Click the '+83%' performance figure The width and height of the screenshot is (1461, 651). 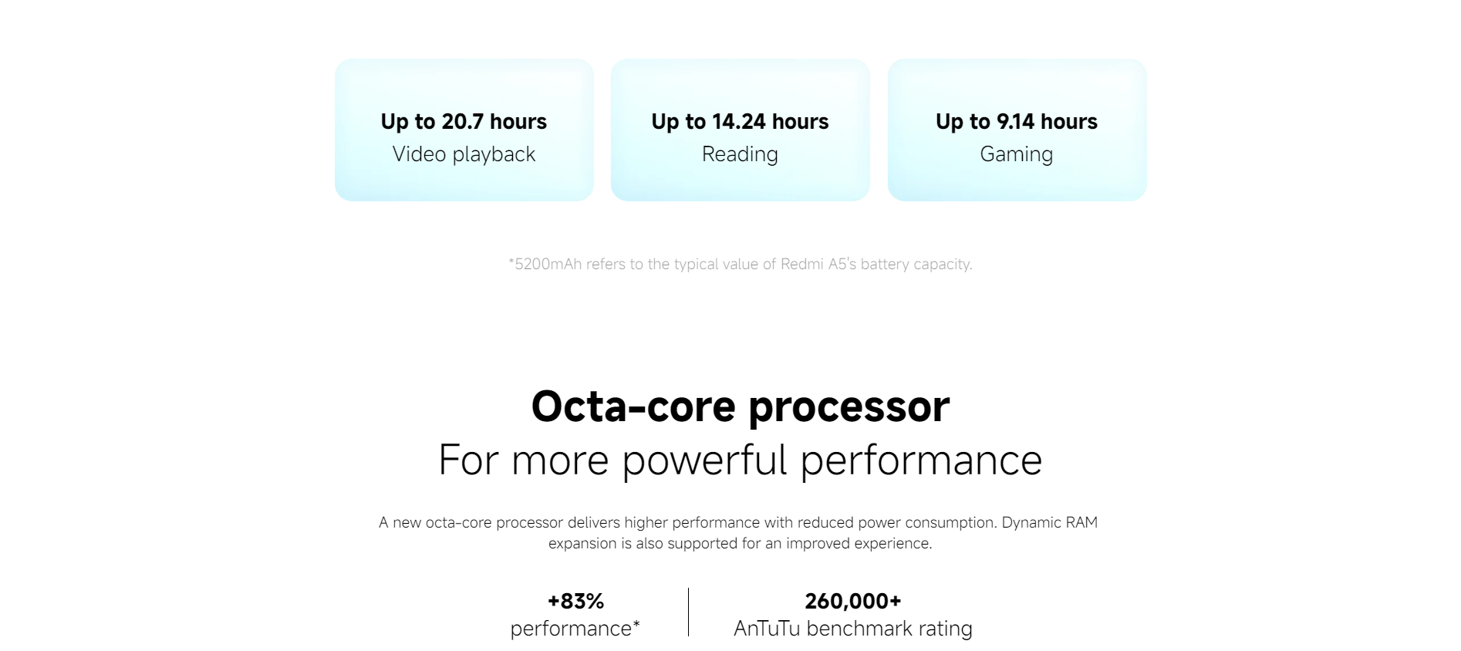tap(575, 601)
